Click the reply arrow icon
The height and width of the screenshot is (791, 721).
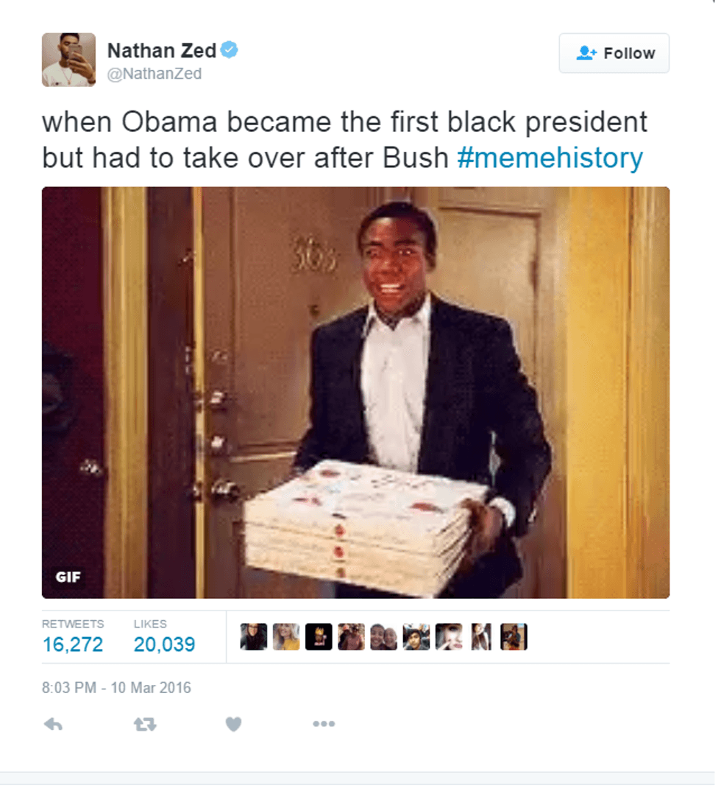[x=53, y=725]
